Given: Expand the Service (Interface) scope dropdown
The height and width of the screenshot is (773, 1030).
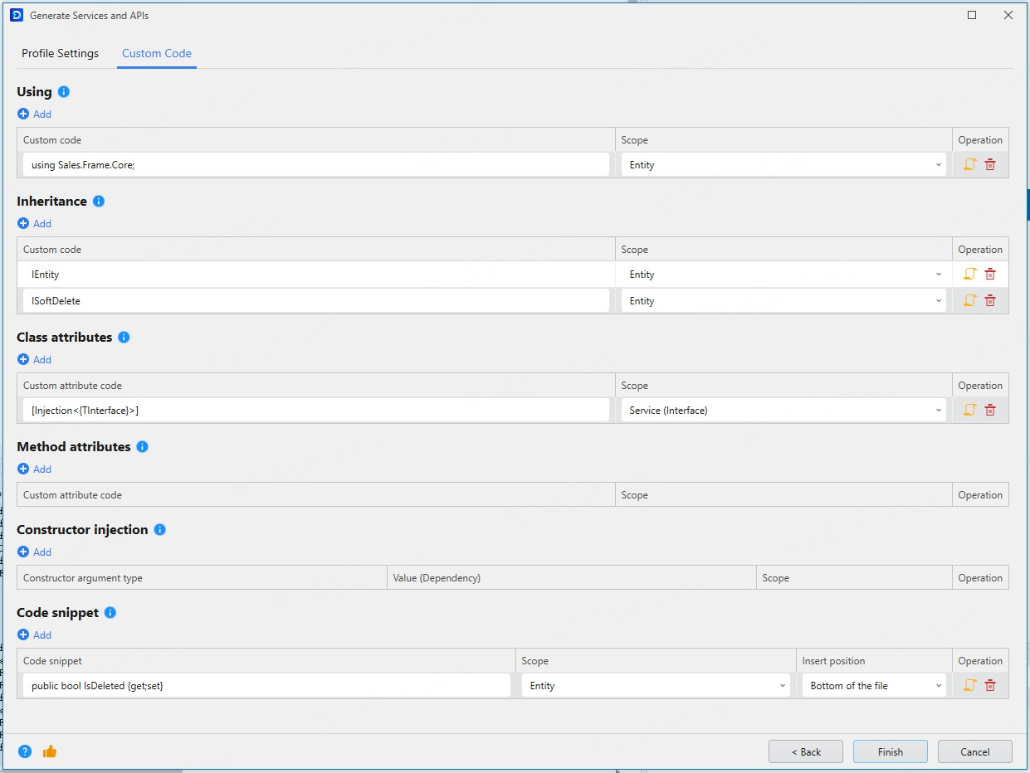Looking at the screenshot, I should (783, 411).
